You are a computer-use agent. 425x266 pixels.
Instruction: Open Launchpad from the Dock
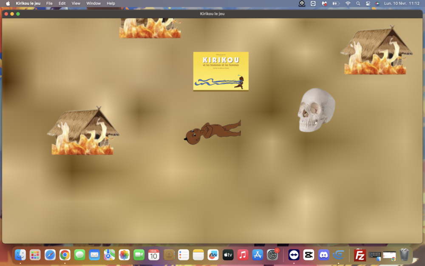tap(35, 255)
